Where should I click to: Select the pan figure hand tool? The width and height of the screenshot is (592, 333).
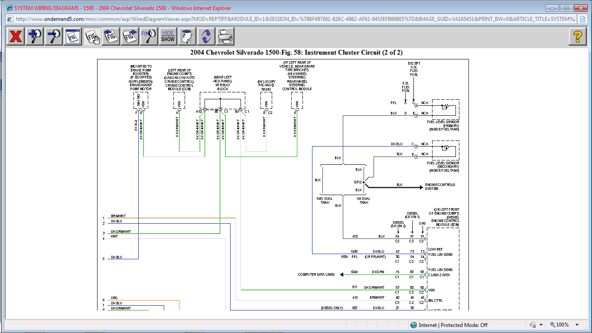92,36
